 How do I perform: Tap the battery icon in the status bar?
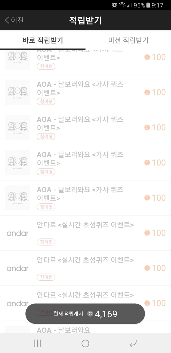(148, 5)
